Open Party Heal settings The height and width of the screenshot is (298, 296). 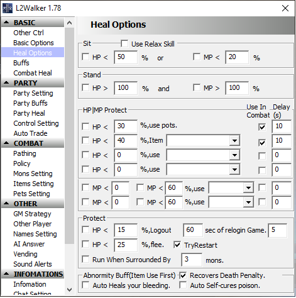[x=29, y=113]
